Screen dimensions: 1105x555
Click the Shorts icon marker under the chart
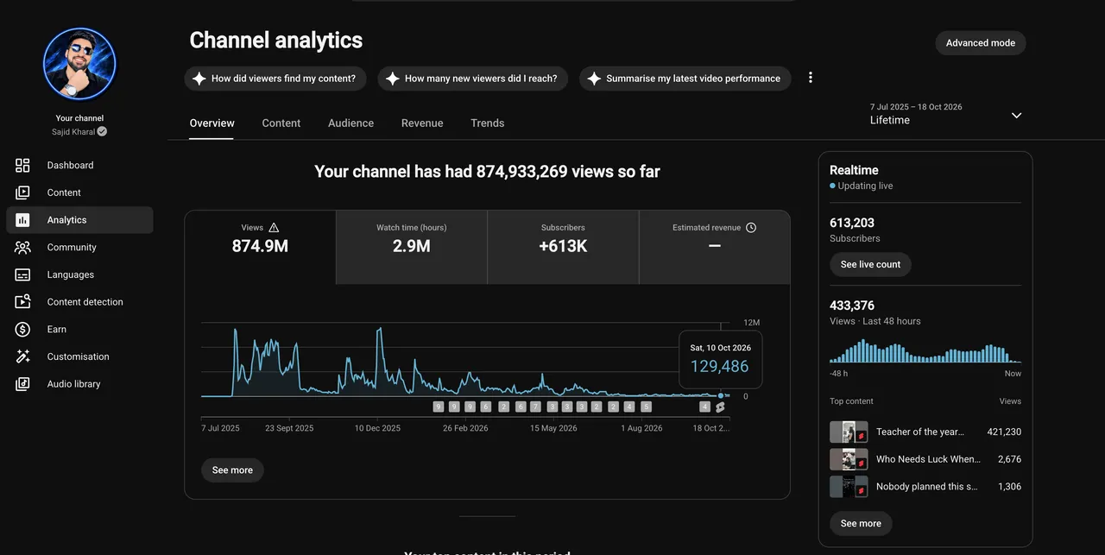pos(720,407)
